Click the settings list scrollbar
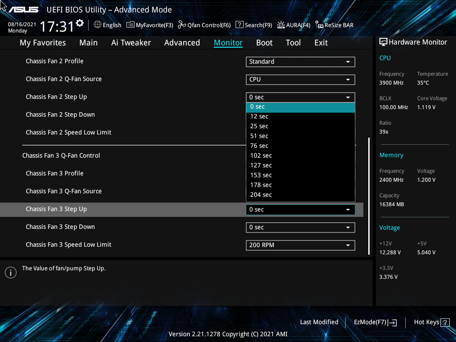This screenshot has height=342, width=456. pyautogui.click(x=369, y=196)
